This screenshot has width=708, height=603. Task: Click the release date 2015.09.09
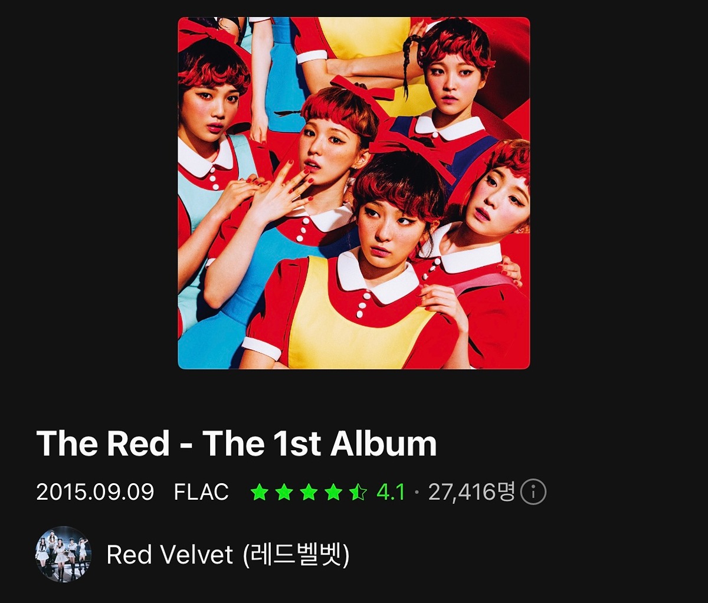(x=95, y=492)
